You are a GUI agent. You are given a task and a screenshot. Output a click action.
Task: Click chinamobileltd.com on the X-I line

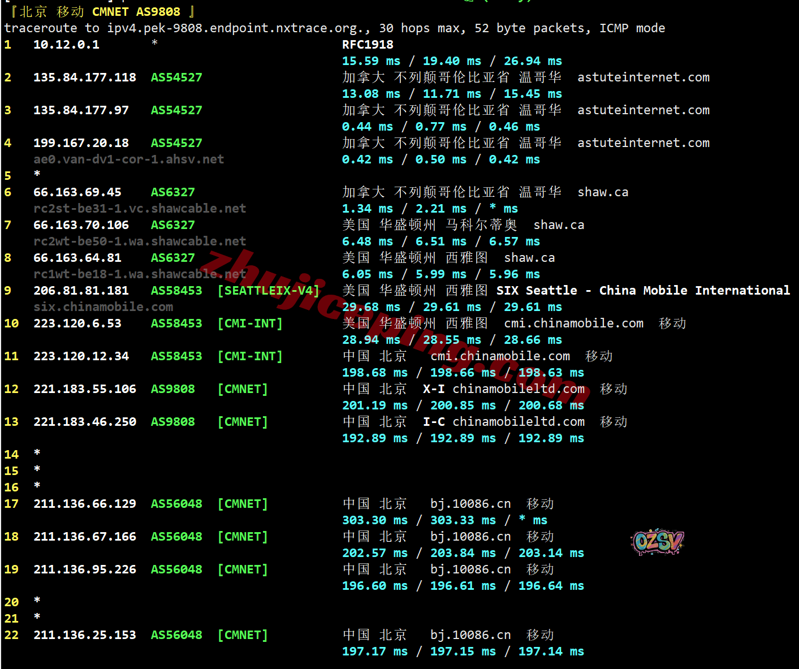pos(519,389)
